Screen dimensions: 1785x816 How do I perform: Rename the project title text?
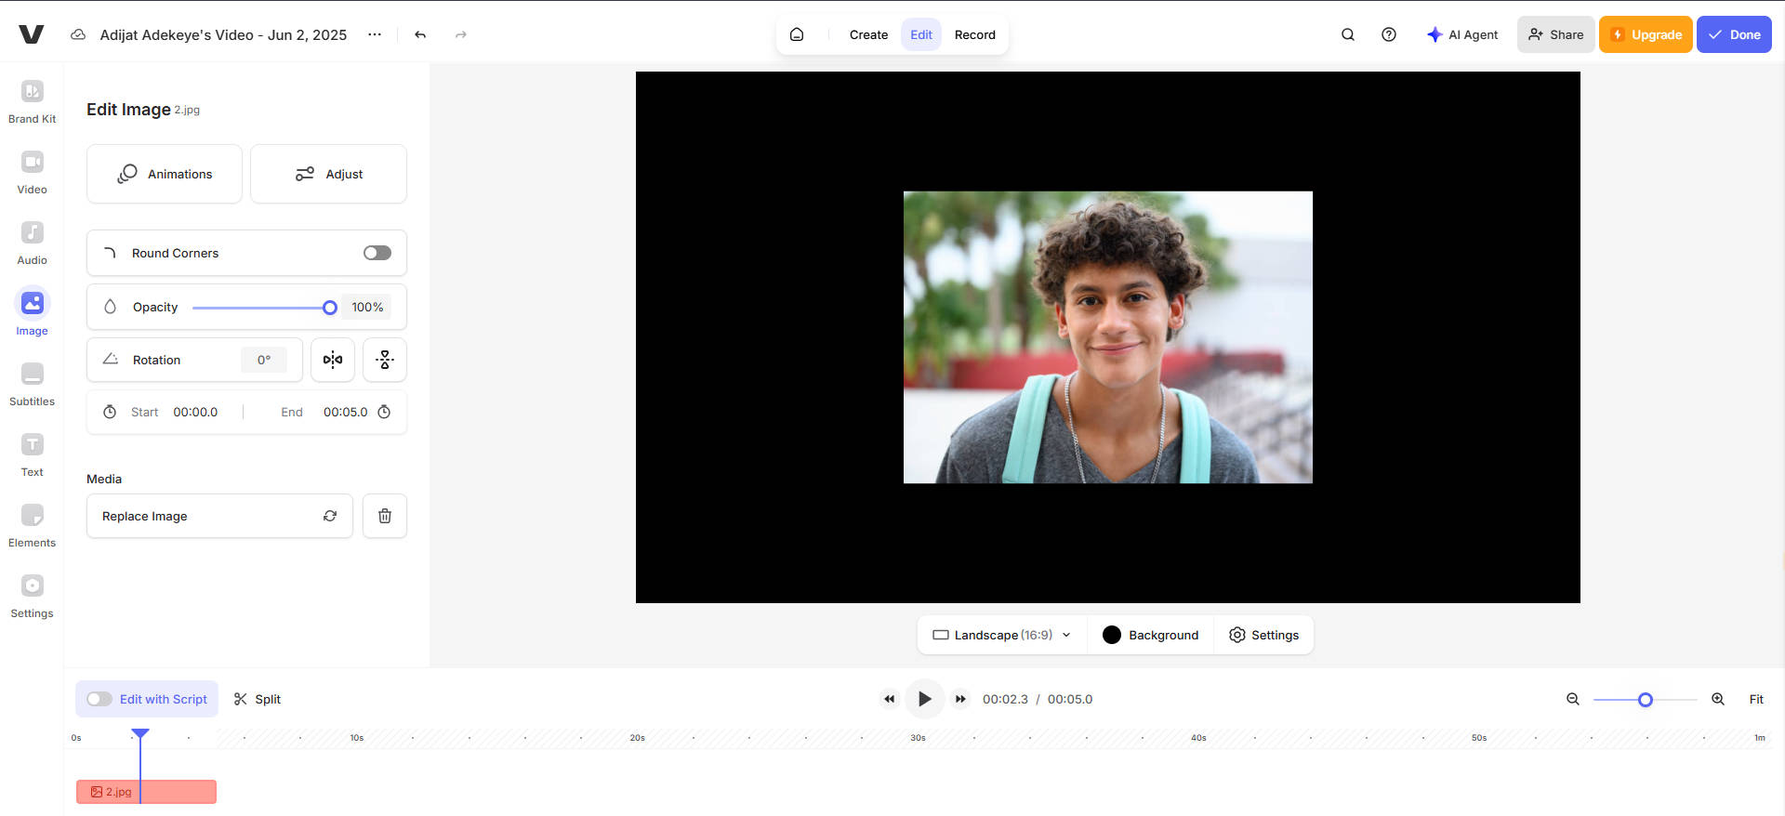tap(223, 34)
